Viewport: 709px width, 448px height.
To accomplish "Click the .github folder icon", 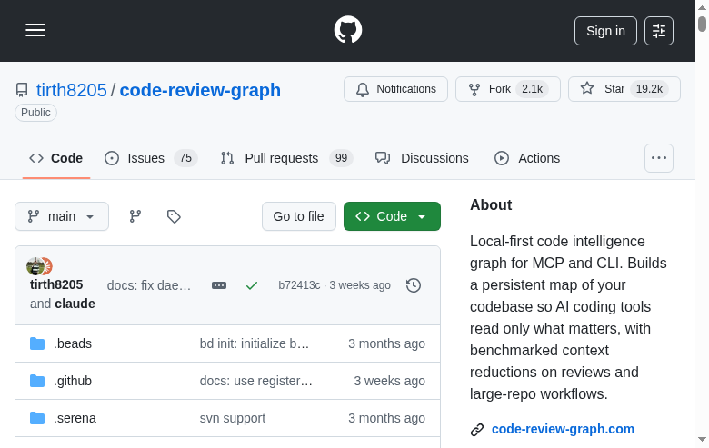I will click(37, 381).
